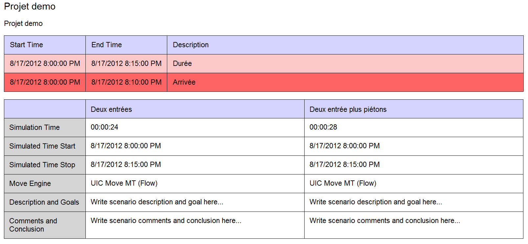The width and height of the screenshot is (528, 244).
Task: Click the 00:00:24 simulation time value
Action: (x=104, y=127)
